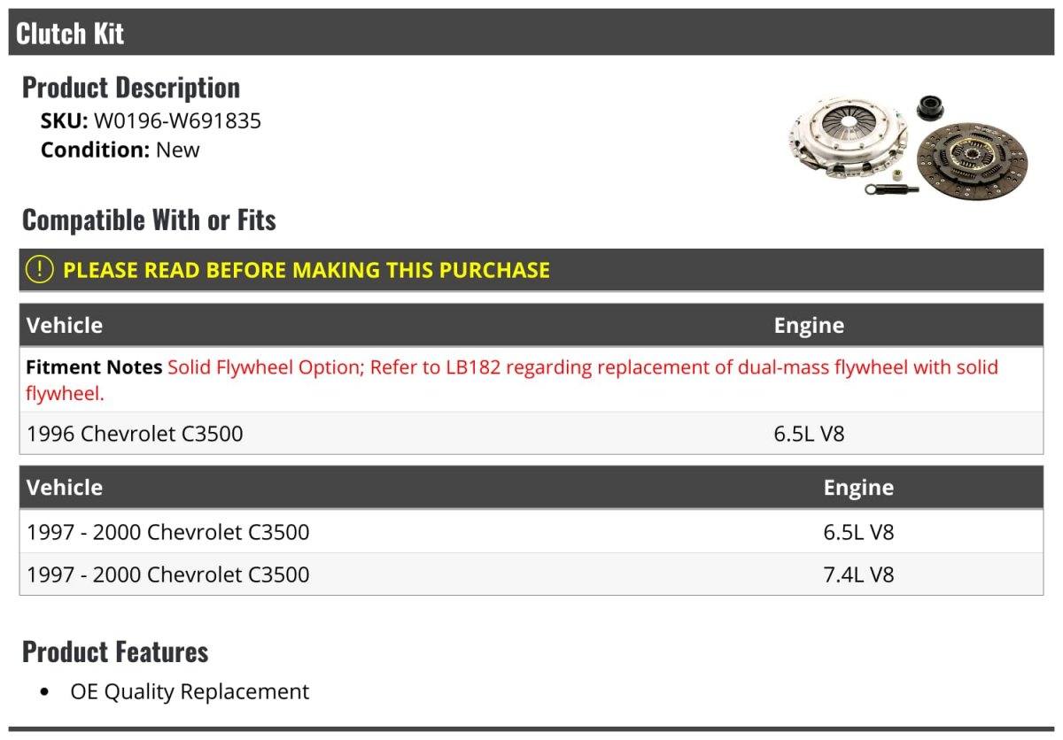The width and height of the screenshot is (1063, 740).
Task: Click the first Vehicle column header
Action: point(65,325)
